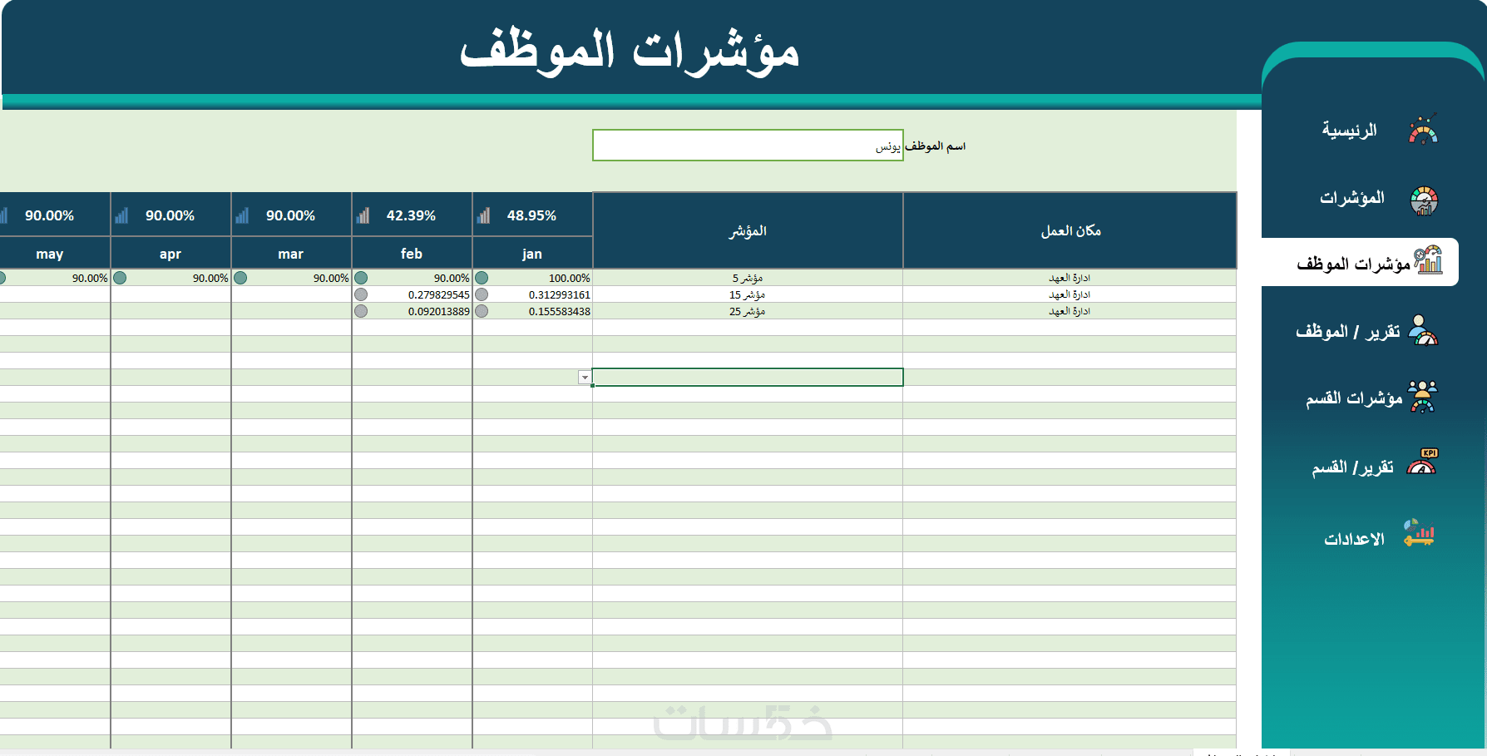Open تقرير / القسم from the sidebar

click(1353, 467)
